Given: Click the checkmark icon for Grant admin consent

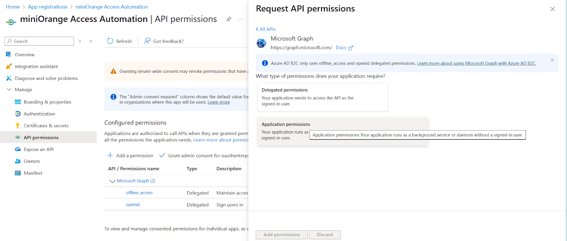Looking at the screenshot, I should 162,155.
